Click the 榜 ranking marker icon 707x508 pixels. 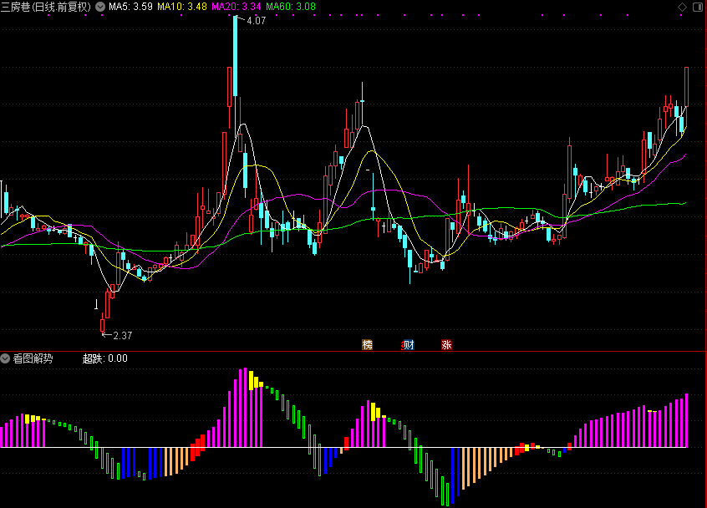tap(368, 345)
